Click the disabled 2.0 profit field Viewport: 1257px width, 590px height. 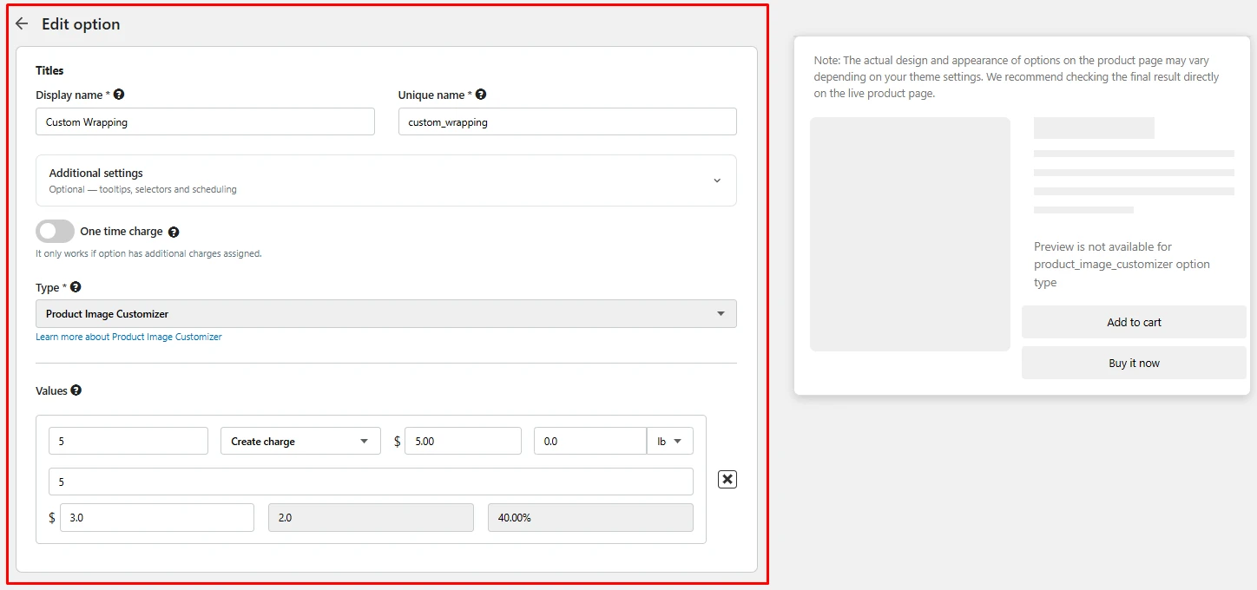point(371,517)
